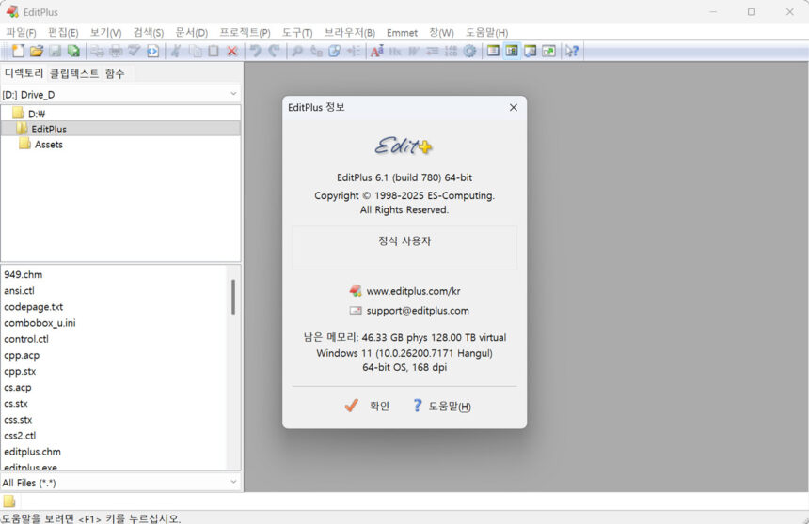This screenshot has width=809, height=524.
Task: Click the Undo arrow icon
Action: (255, 51)
